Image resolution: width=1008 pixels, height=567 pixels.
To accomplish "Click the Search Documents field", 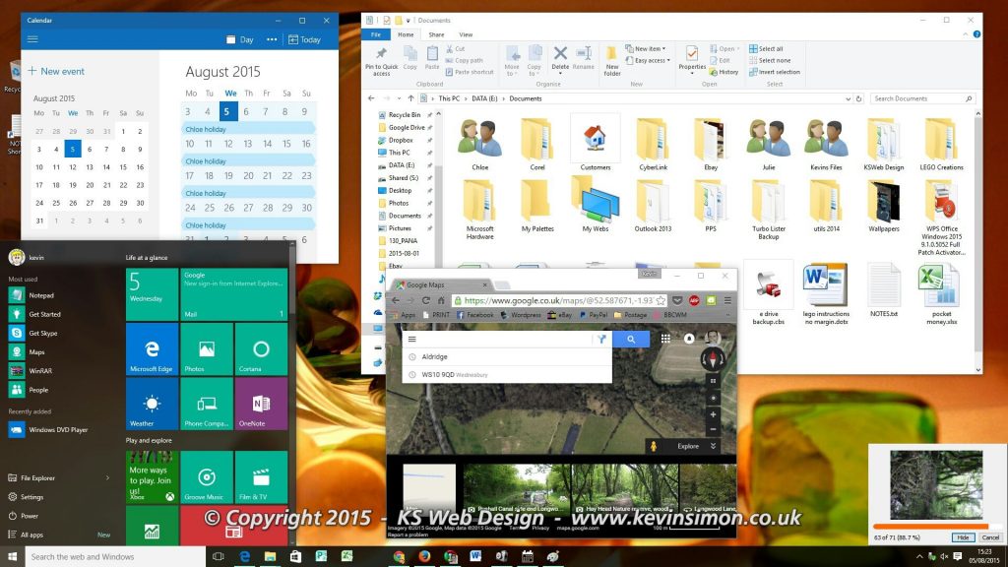I will tap(923, 98).
